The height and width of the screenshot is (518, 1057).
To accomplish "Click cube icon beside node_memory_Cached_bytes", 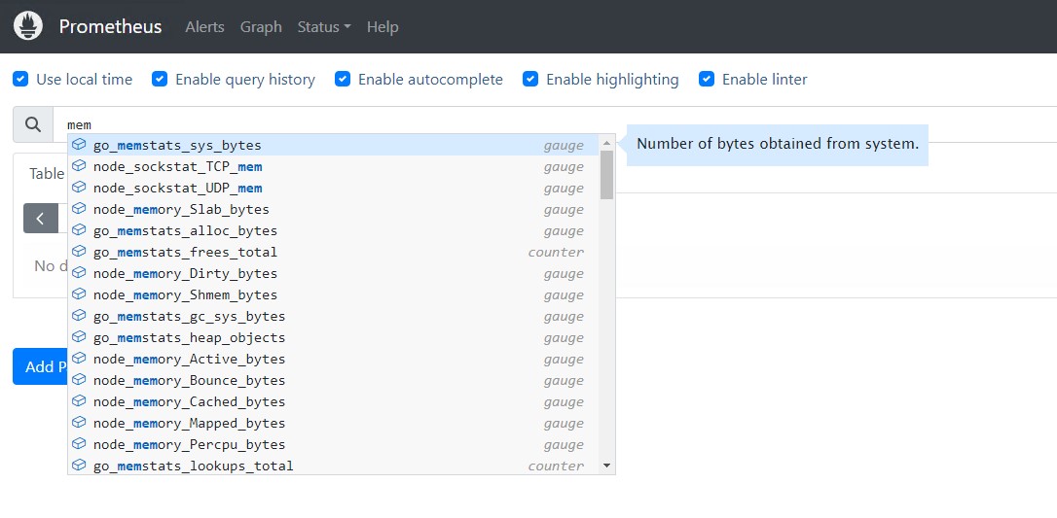I will pos(80,401).
